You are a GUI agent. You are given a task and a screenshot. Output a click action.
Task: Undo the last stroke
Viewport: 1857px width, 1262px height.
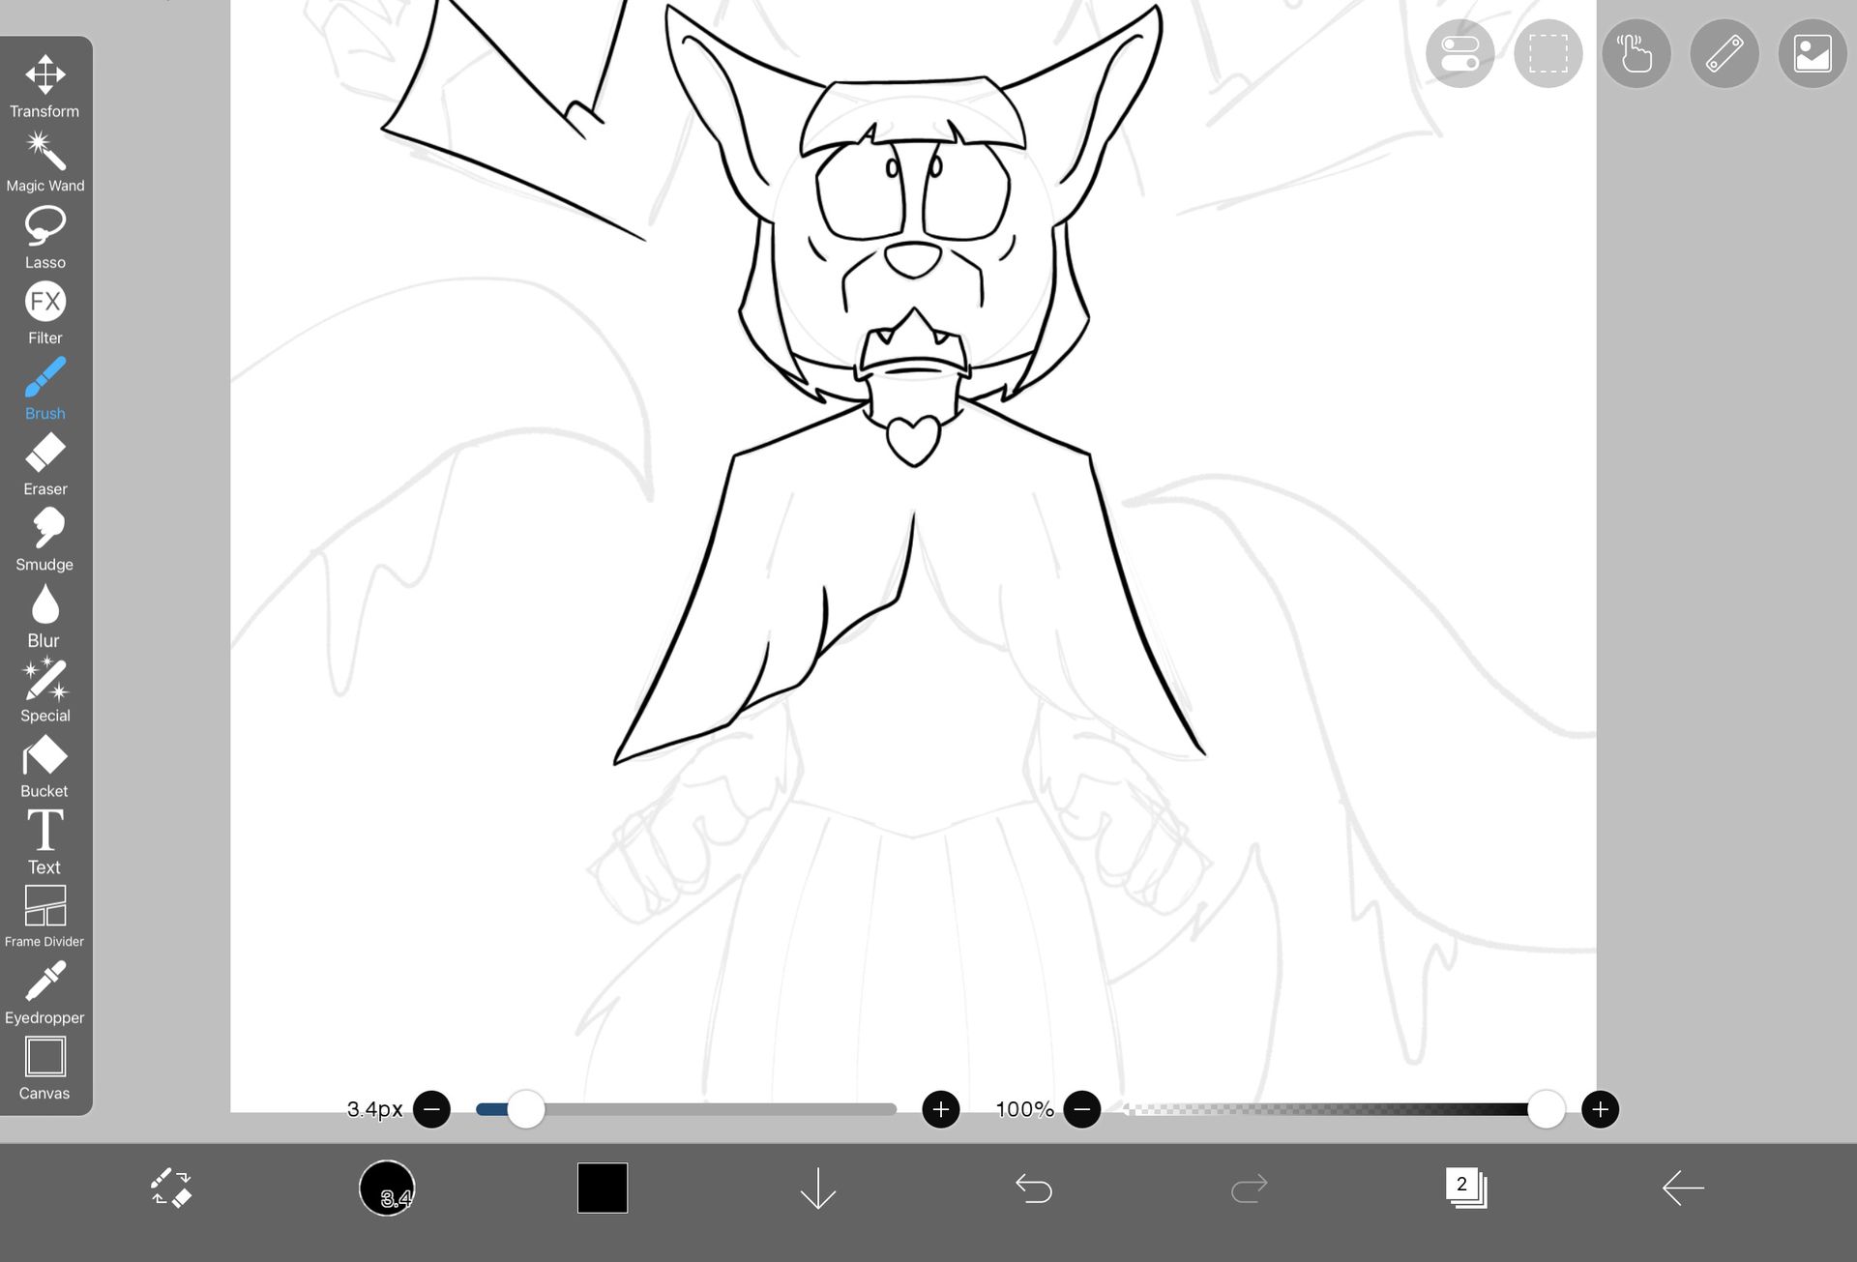pyautogui.click(x=1034, y=1188)
